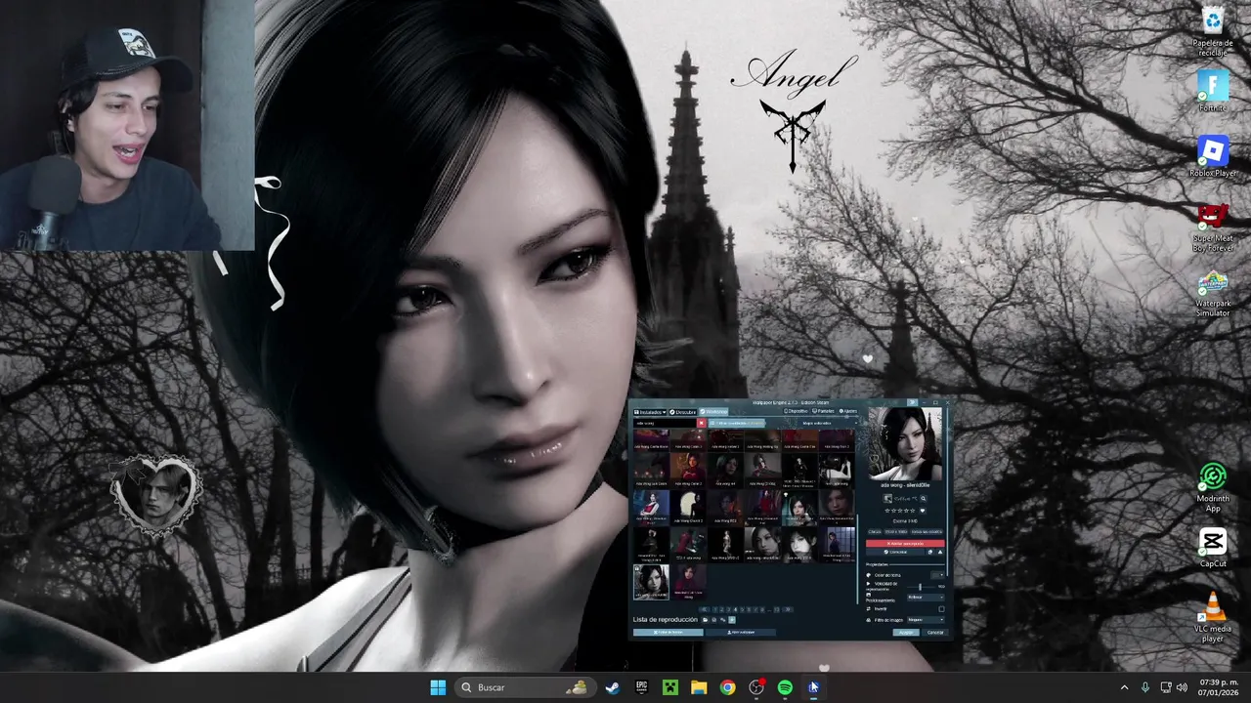Screen dimensions: 1251x703
Task: Open Minecraft from the taskbar
Action: click(669, 687)
